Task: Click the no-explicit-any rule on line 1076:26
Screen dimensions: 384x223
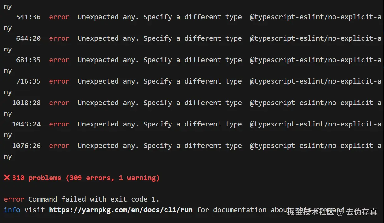Action: pos(315,146)
